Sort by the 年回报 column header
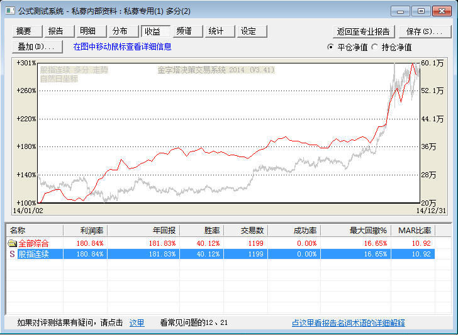 pos(143,231)
